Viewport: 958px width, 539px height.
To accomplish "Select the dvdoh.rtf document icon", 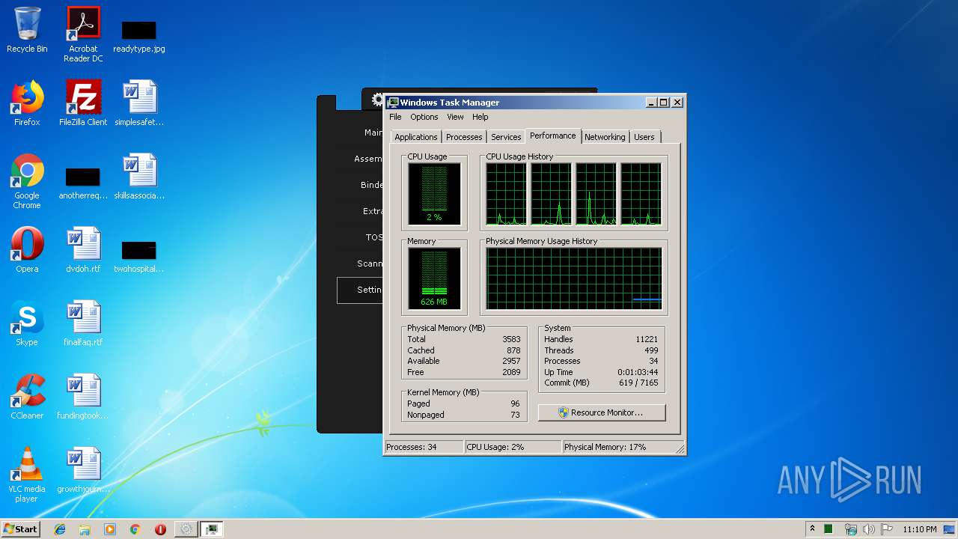I will pos(83,250).
